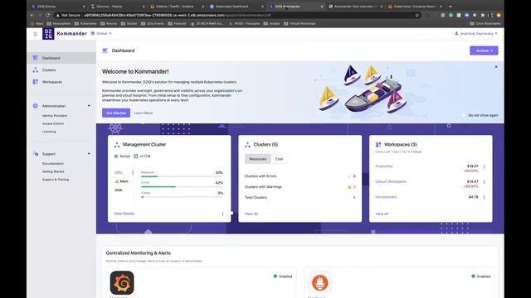
Task: Collapse the Administration section arrow
Action: pyautogui.click(x=89, y=106)
